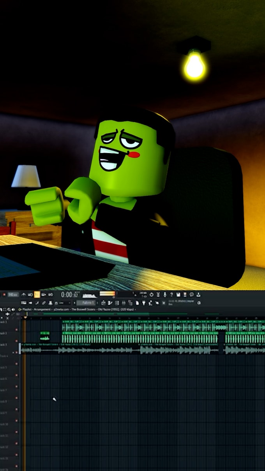Open the help question mark icon

[x=171, y=294]
